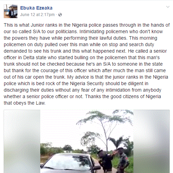Click the right blurred margin of photo
The height and width of the screenshot is (173, 173).
pos(152,141)
